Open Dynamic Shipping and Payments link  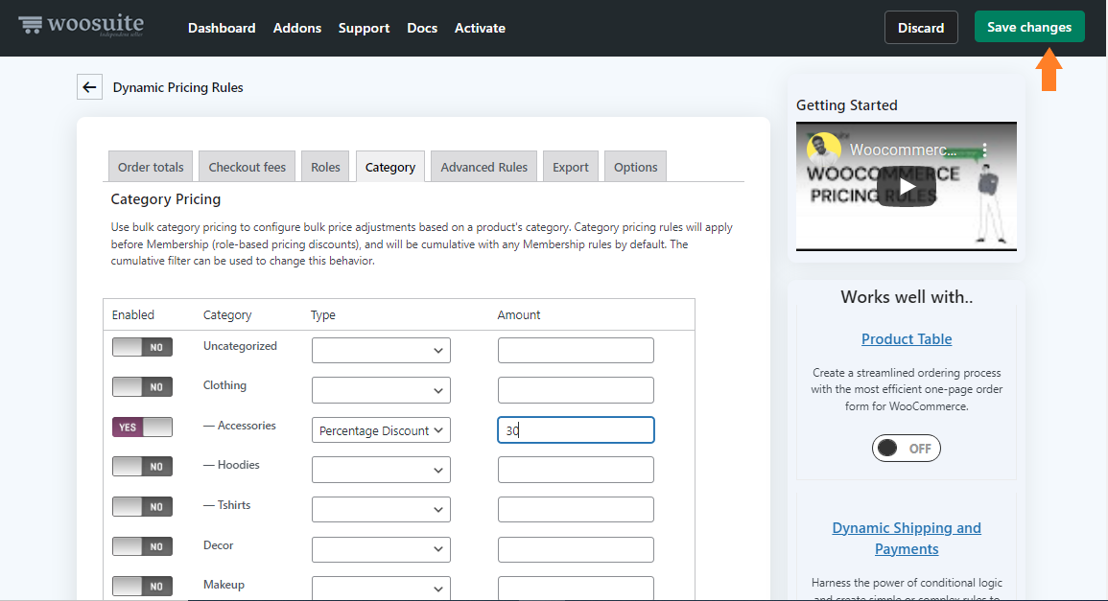(907, 538)
